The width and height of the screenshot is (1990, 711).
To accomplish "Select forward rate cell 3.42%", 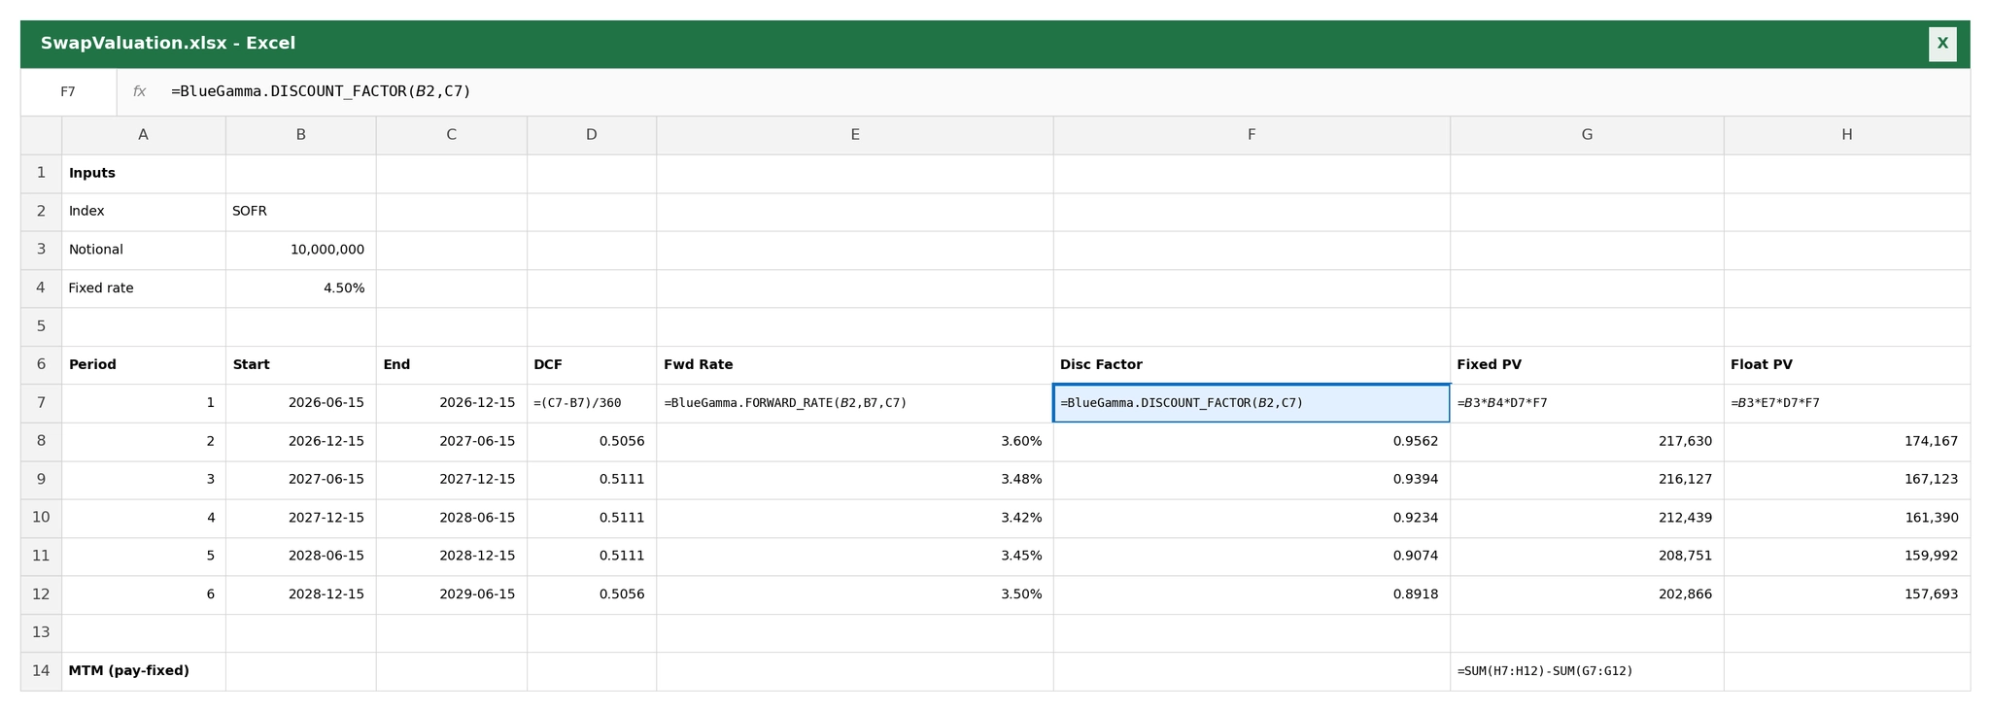I will [x=855, y=519].
